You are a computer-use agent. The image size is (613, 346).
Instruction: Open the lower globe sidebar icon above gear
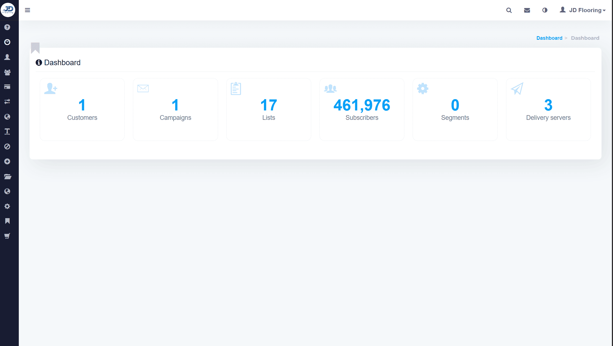click(x=7, y=191)
